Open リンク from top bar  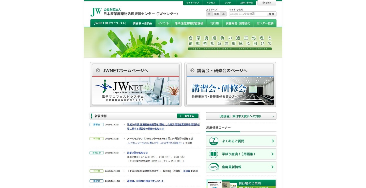click(x=228, y=3)
